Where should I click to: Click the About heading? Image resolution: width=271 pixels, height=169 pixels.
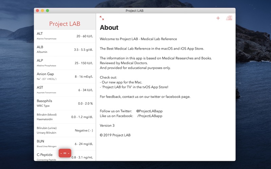[109, 28]
